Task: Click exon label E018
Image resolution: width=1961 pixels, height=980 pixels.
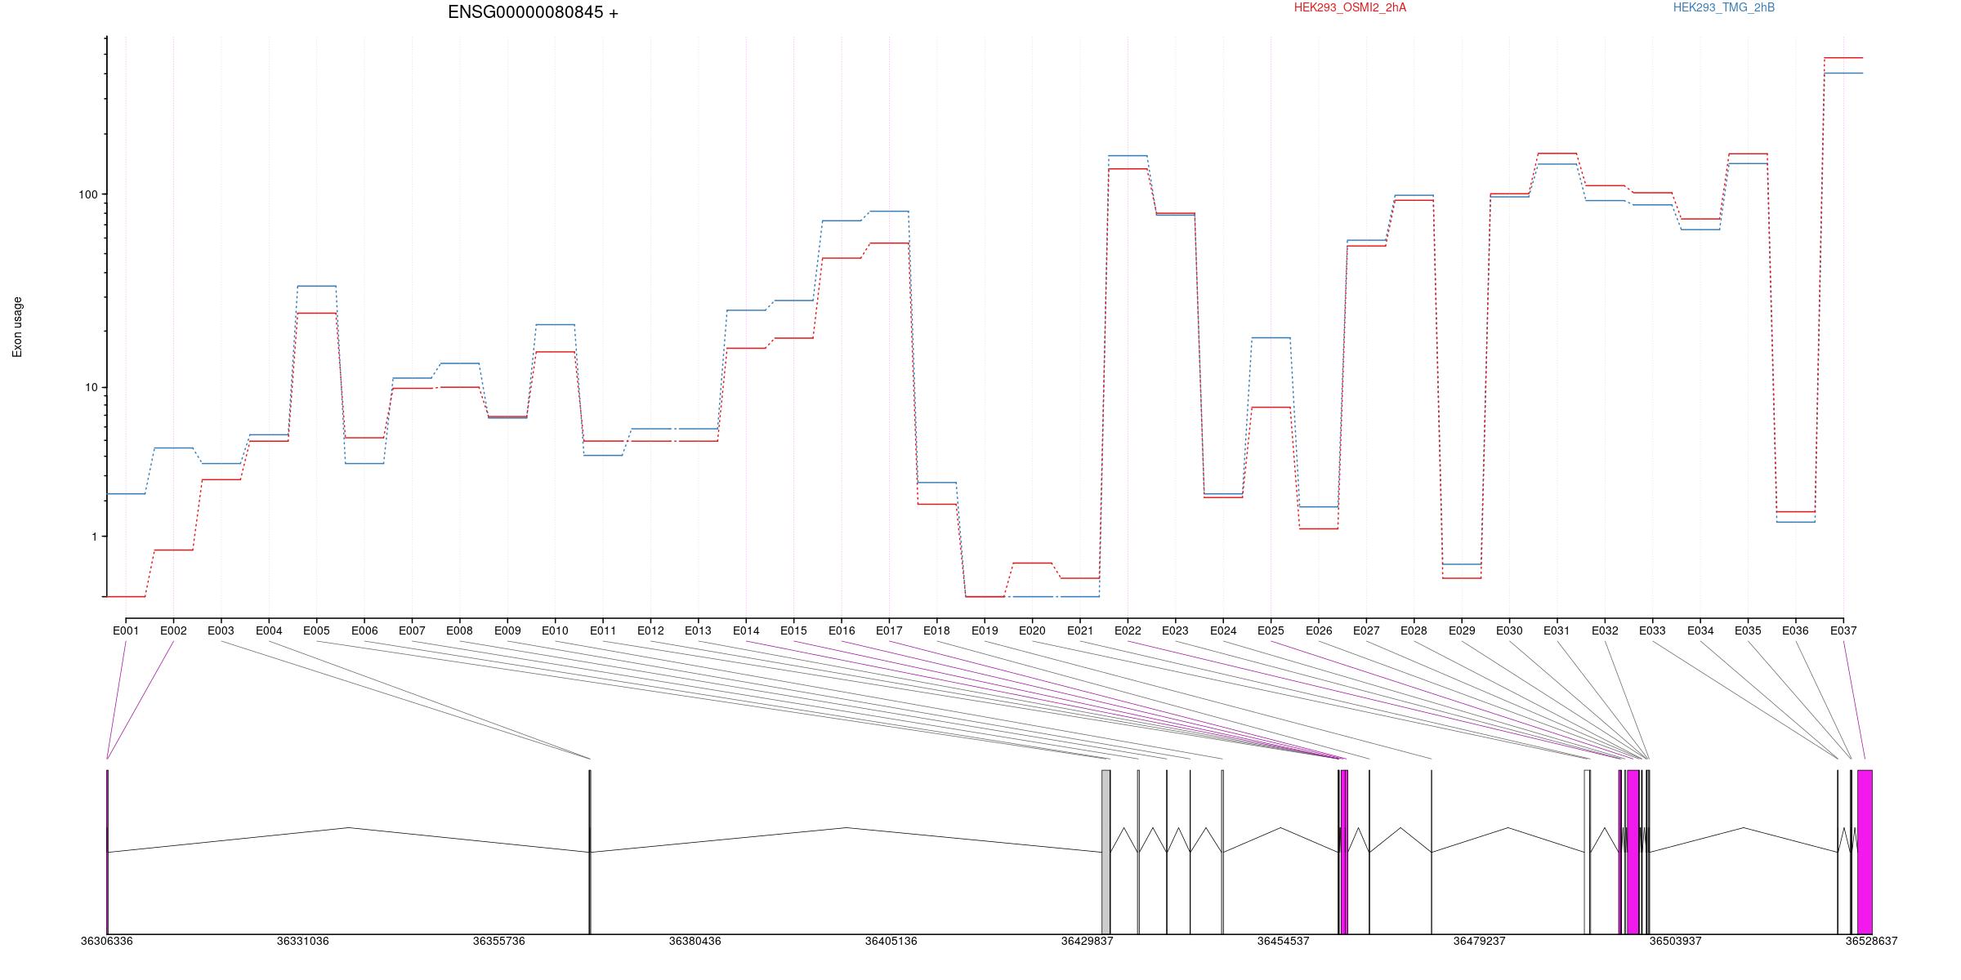Action: [x=936, y=630]
